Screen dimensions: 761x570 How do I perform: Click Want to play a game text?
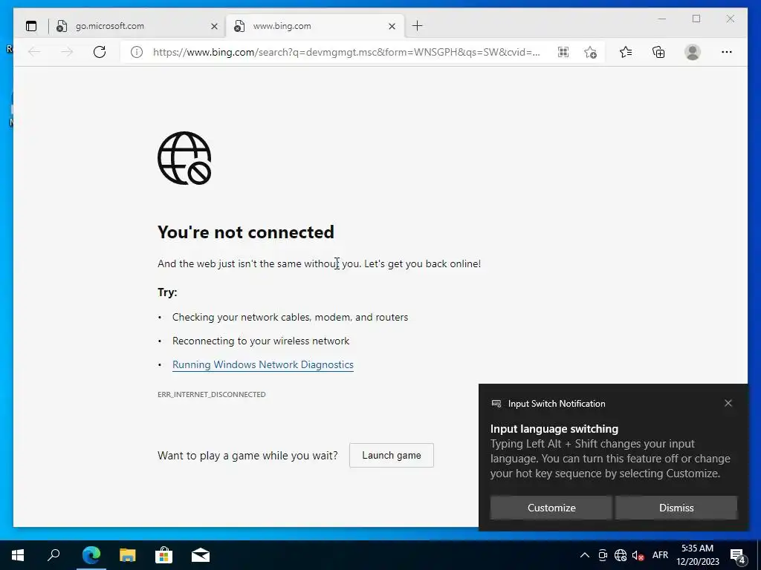point(247,456)
